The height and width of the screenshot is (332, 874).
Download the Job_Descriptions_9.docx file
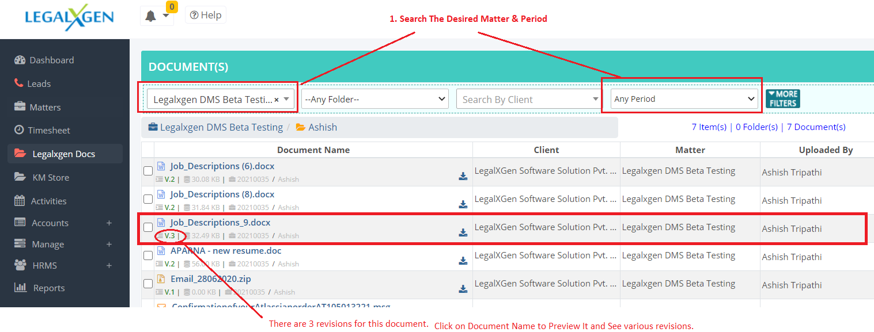[x=463, y=232]
